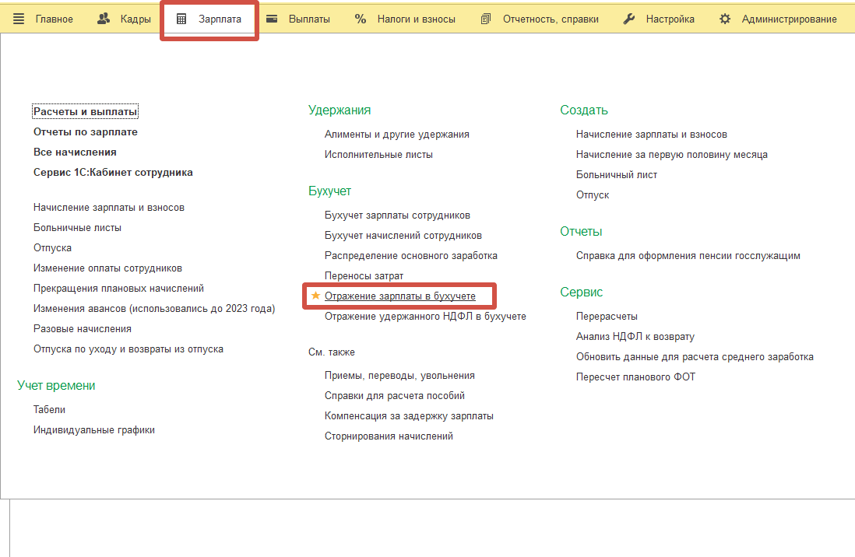The image size is (855, 557).
Task: Create a Больничный лист document
Action: pyautogui.click(x=617, y=174)
